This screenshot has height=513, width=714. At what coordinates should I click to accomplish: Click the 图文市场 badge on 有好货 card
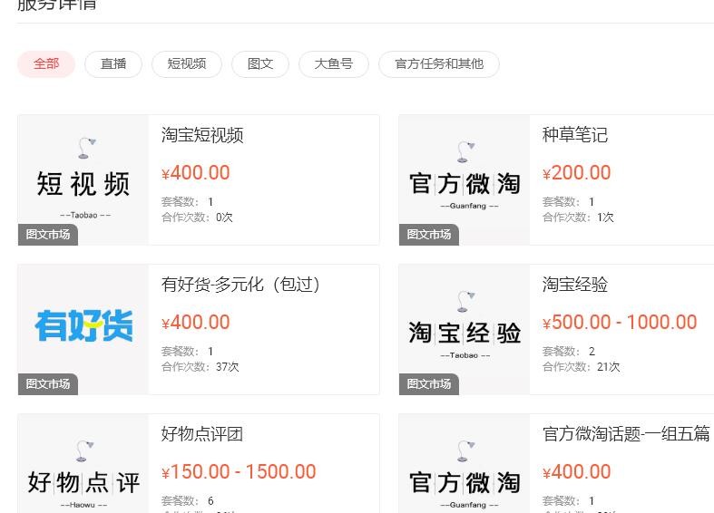coord(48,384)
